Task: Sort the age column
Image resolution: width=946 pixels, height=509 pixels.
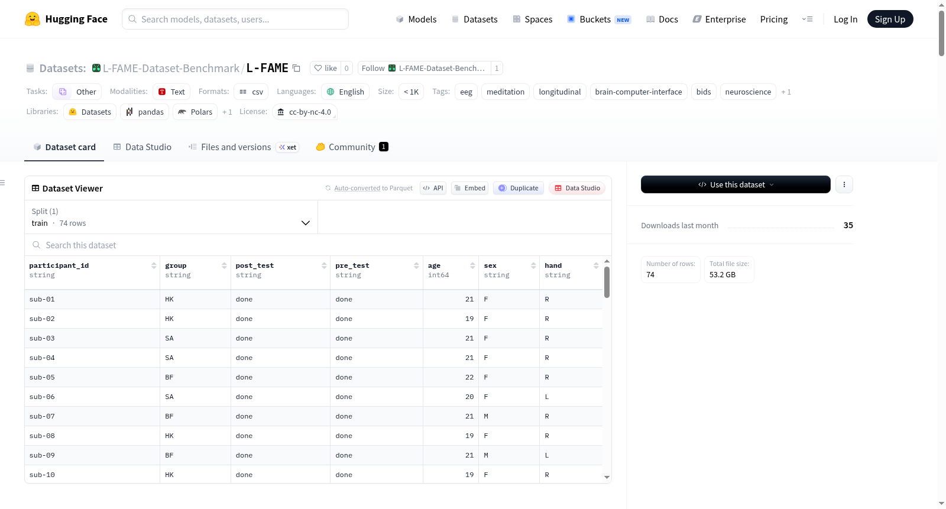Action: coord(472,265)
